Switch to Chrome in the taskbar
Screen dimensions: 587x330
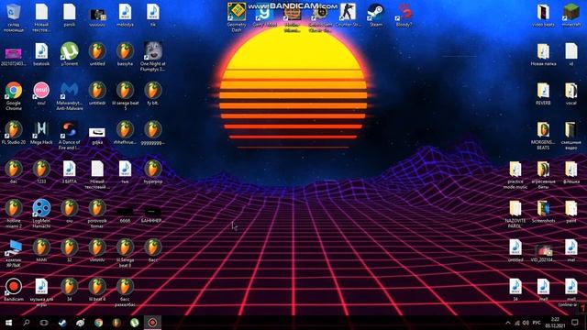pos(98,323)
